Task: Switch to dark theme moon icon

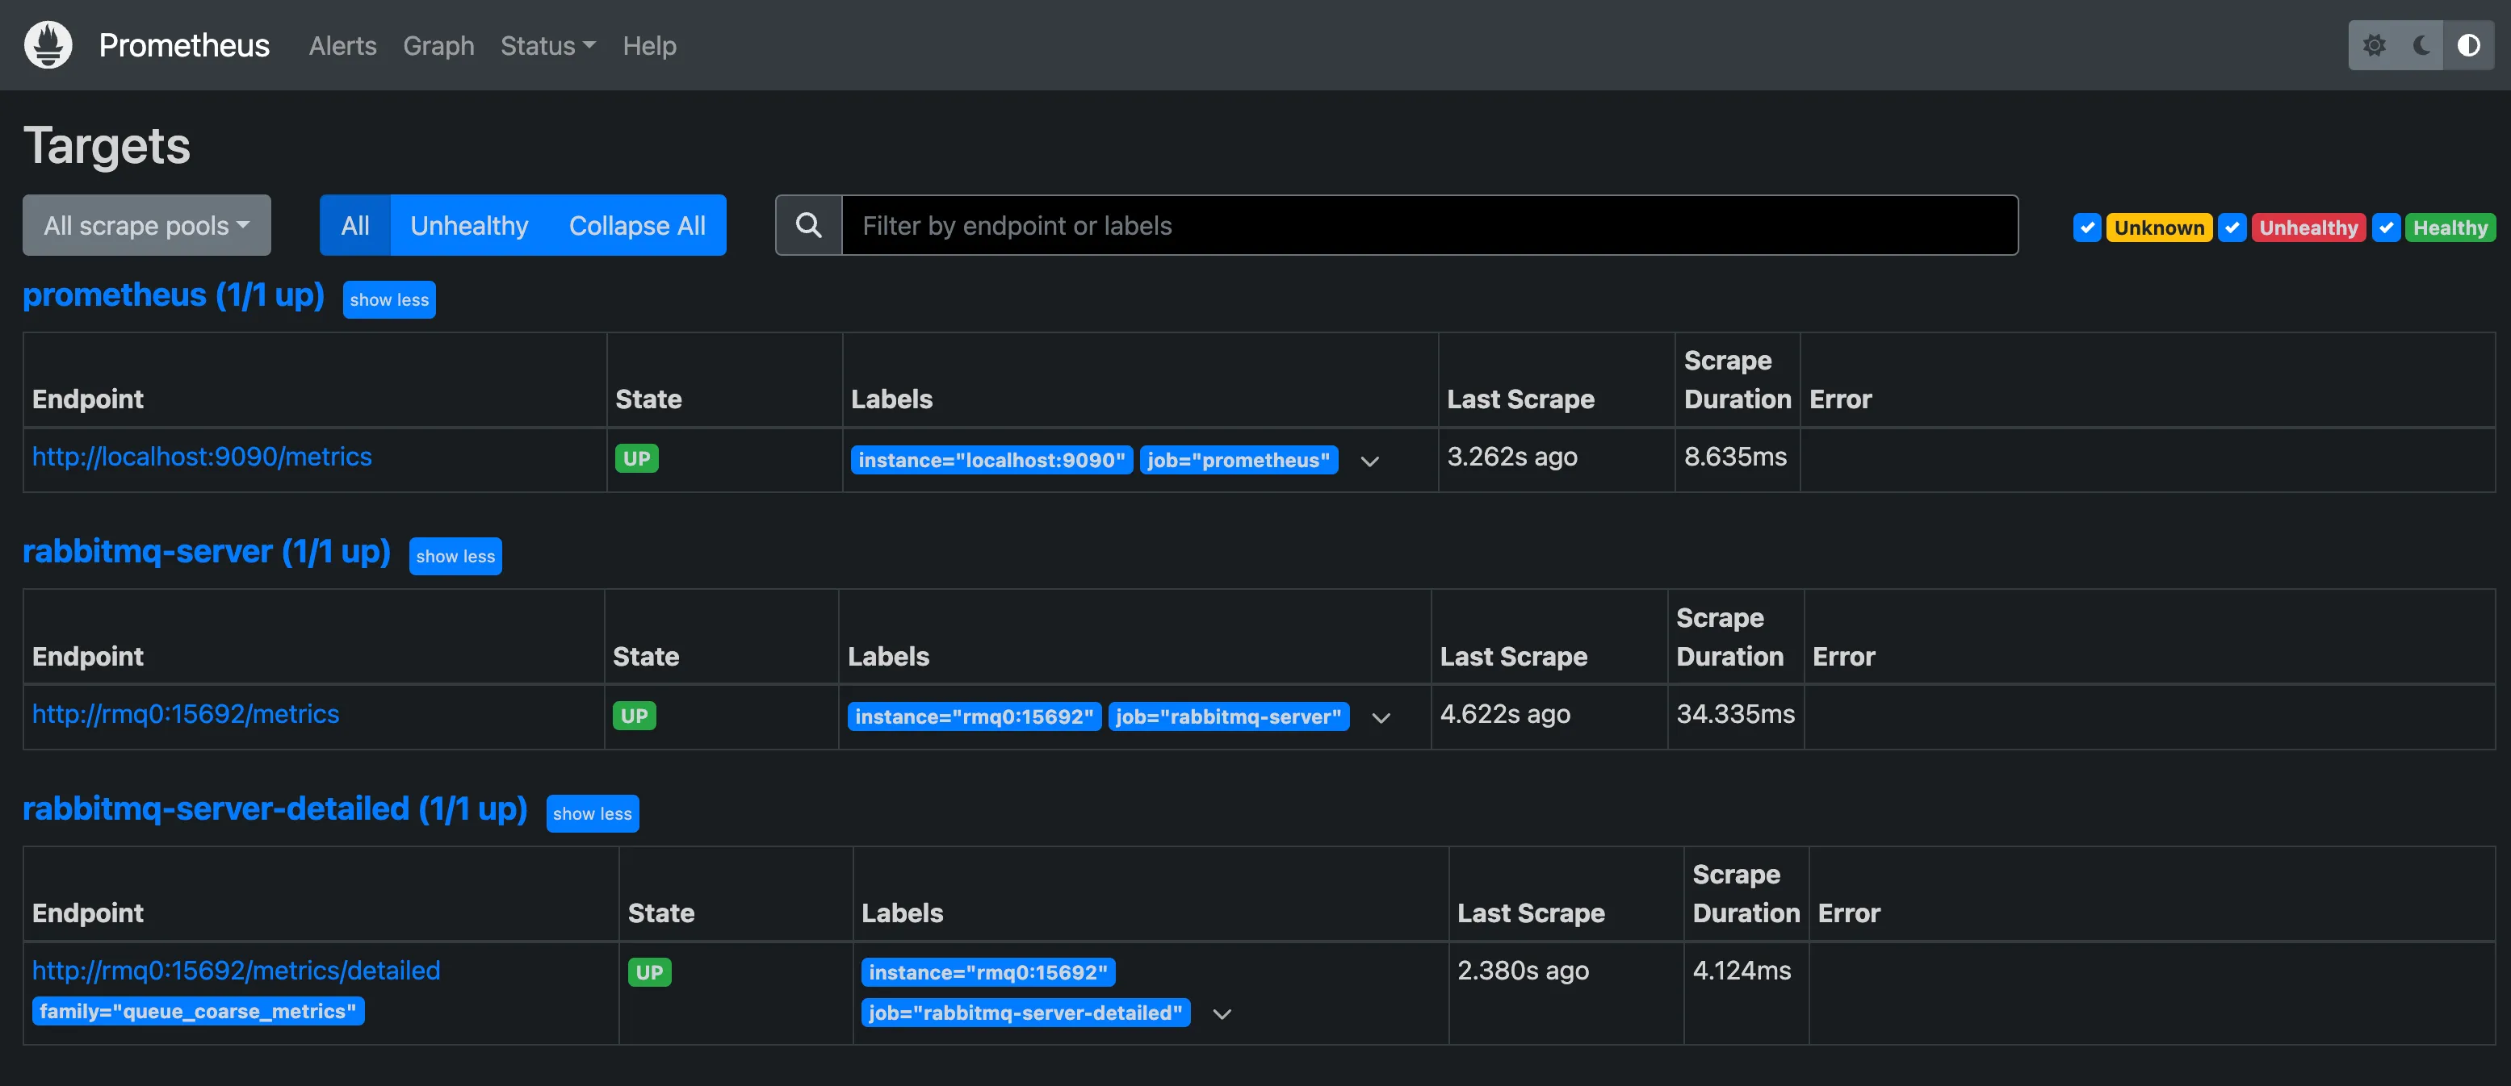Action: tap(2421, 45)
